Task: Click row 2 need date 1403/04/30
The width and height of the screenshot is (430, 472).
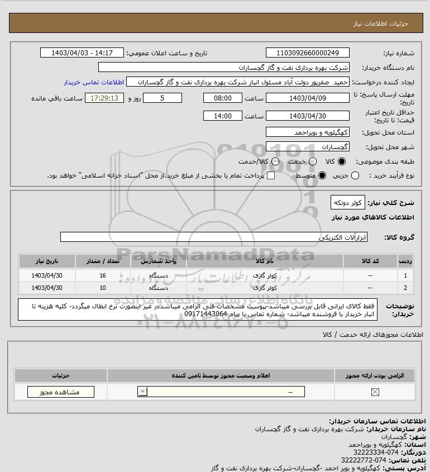Action: [x=47, y=288]
